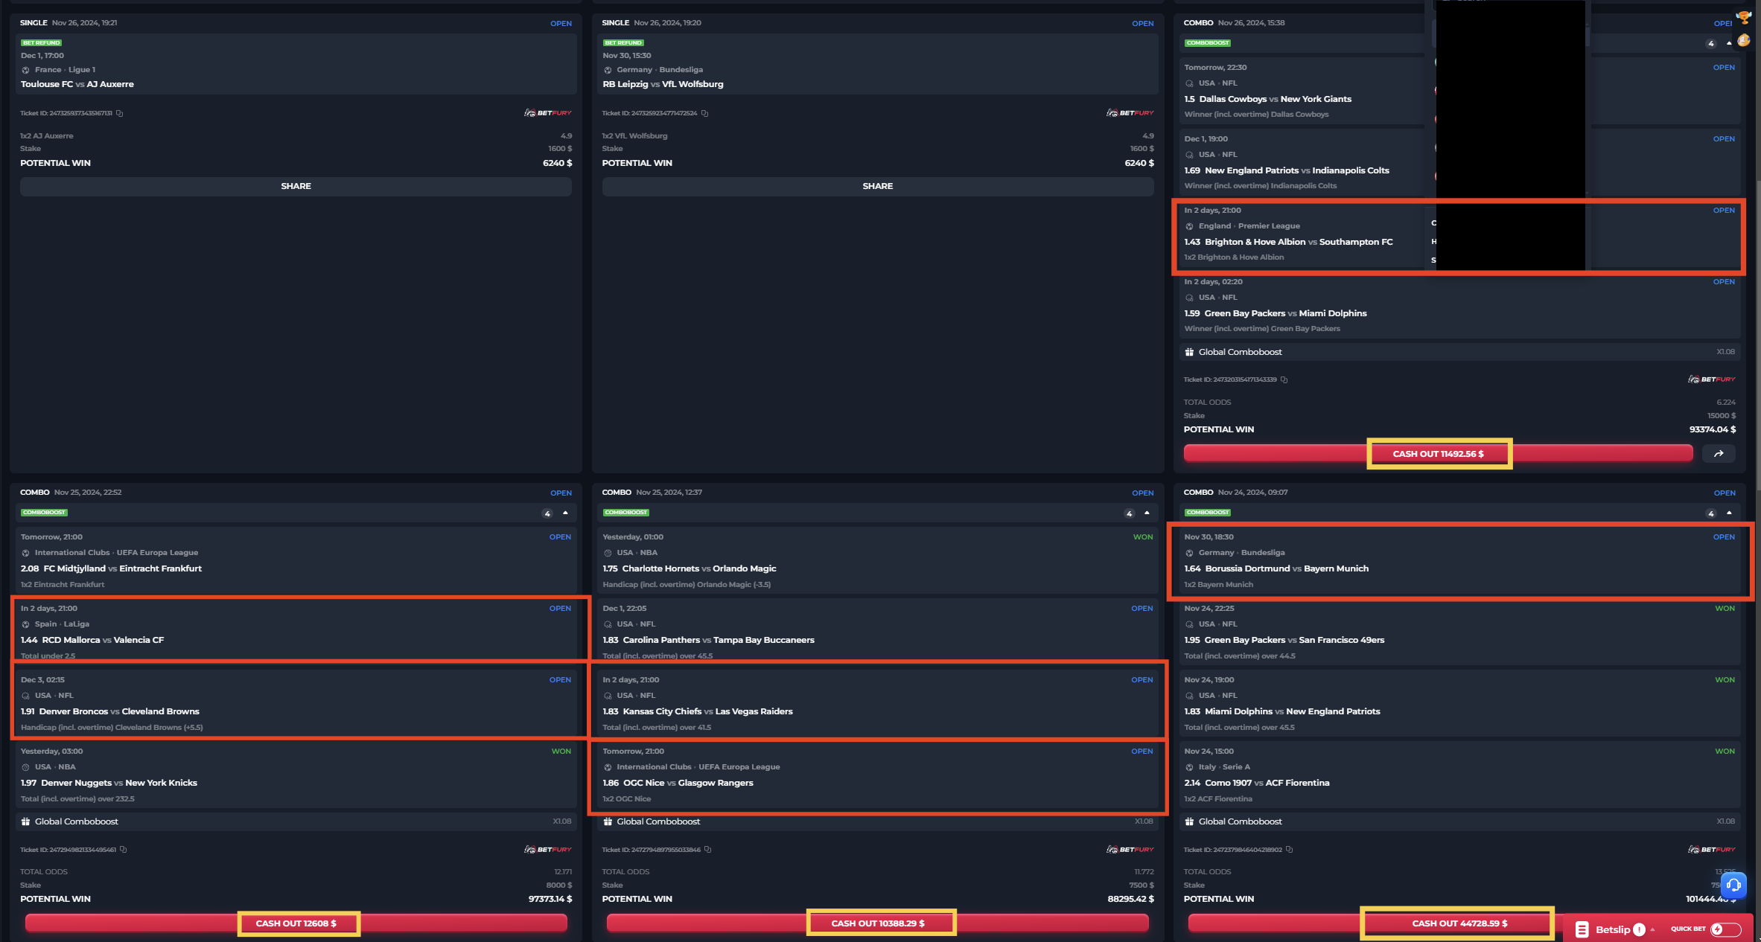Cash out 44728.59 $ on Nov 24 combo

(1459, 923)
